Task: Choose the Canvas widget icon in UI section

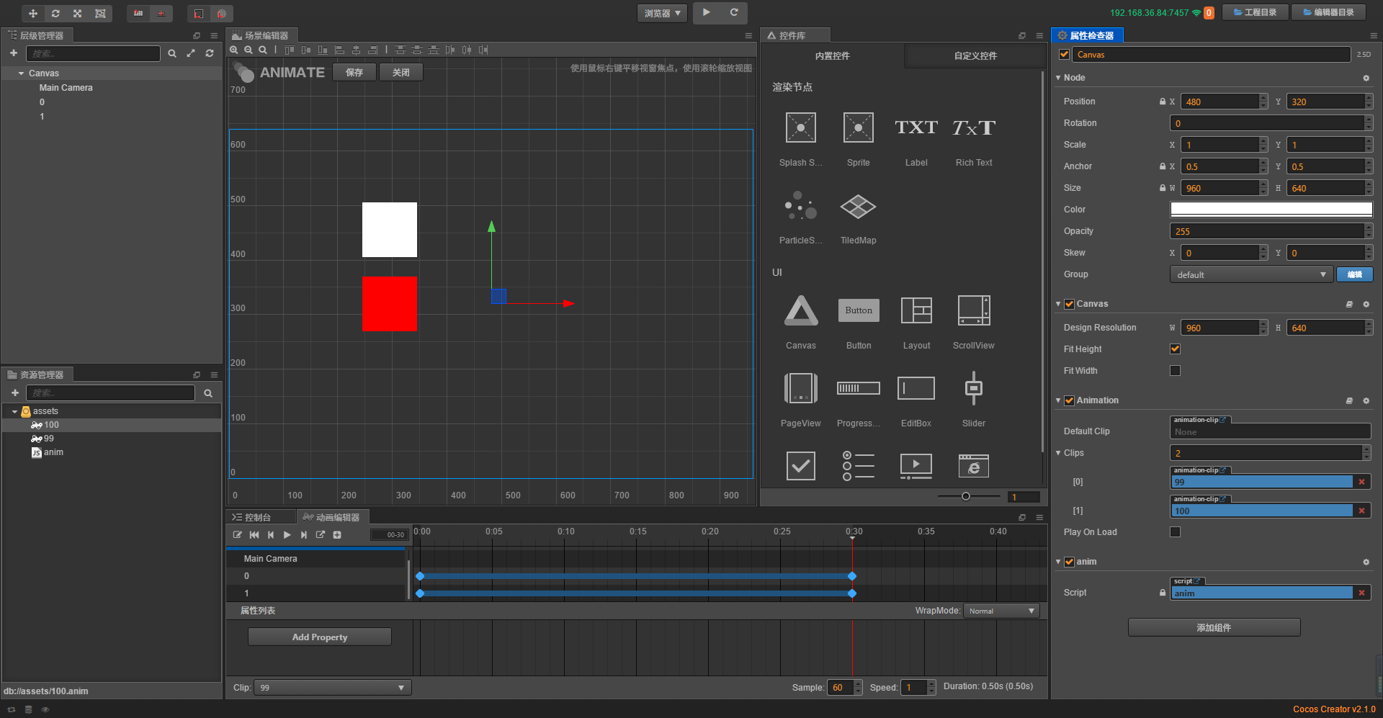Action: (x=801, y=311)
